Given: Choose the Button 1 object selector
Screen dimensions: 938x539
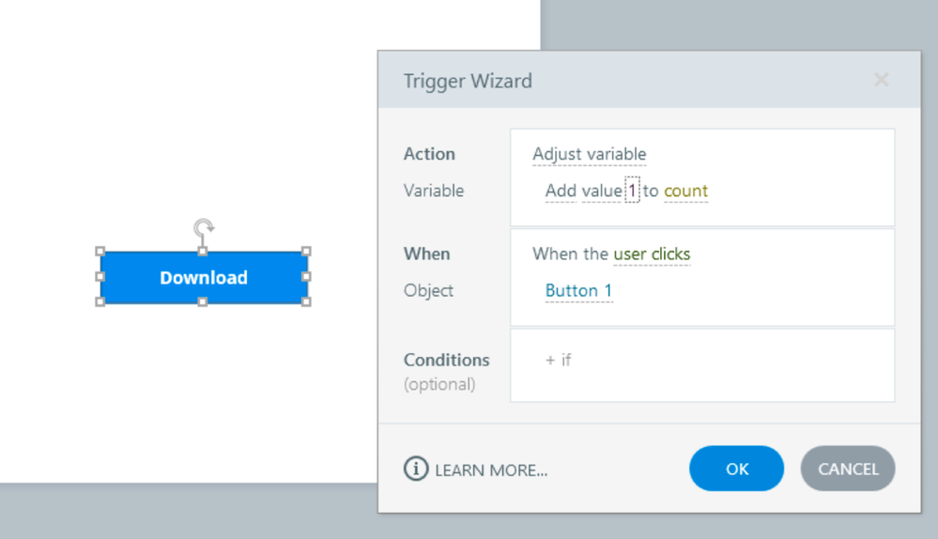Looking at the screenshot, I should [x=578, y=290].
